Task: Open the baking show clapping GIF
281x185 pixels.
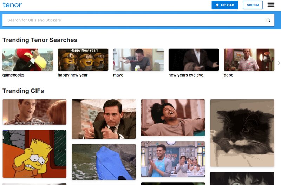Action: click(x=173, y=159)
